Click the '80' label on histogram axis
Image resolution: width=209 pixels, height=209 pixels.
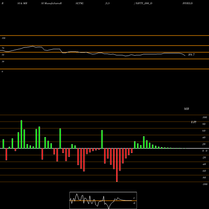pyautogui.click(x=204, y=124)
